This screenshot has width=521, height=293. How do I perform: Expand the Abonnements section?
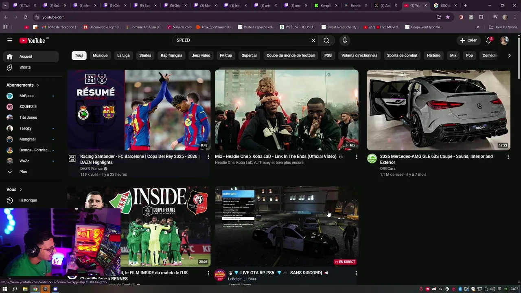coord(23,85)
